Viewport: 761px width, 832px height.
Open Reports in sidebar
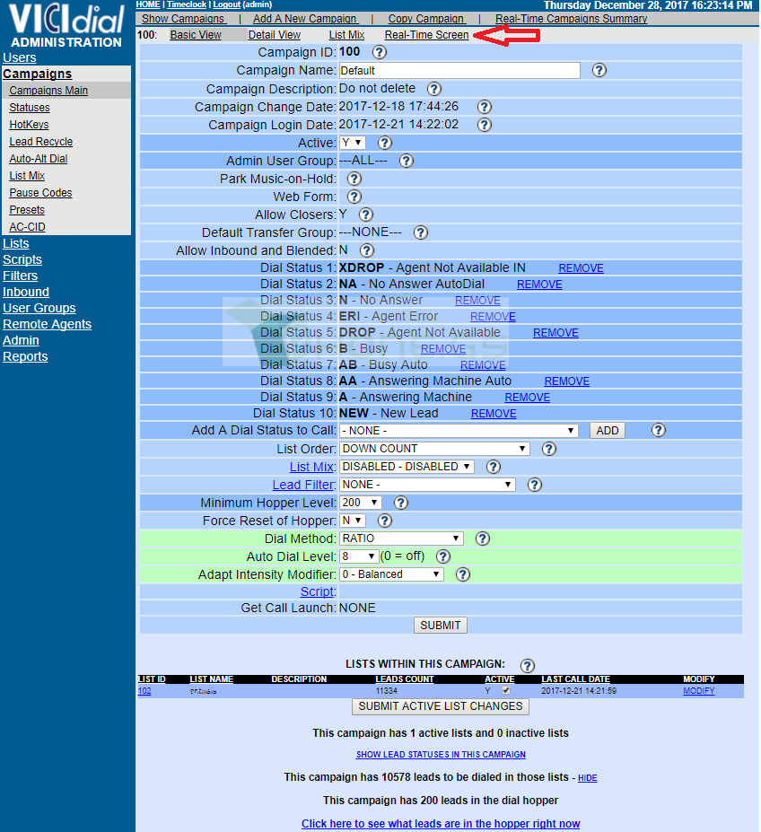(x=25, y=356)
